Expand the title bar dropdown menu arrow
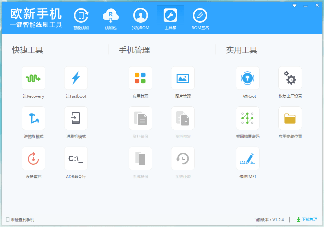Viewport: 324px width, 227px height. 295,6
